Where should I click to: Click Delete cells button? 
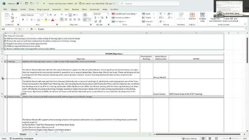click(x=147, y=18)
